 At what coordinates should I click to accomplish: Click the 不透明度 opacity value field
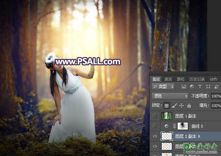(x=216, y=96)
